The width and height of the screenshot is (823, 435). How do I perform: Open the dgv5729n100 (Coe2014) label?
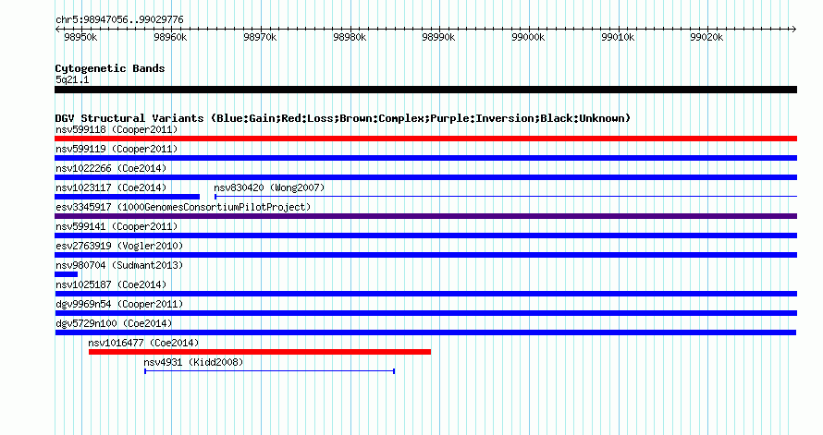pyautogui.click(x=114, y=323)
